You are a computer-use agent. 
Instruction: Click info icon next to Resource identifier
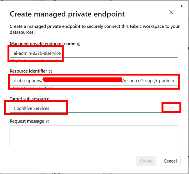pos(50,72)
